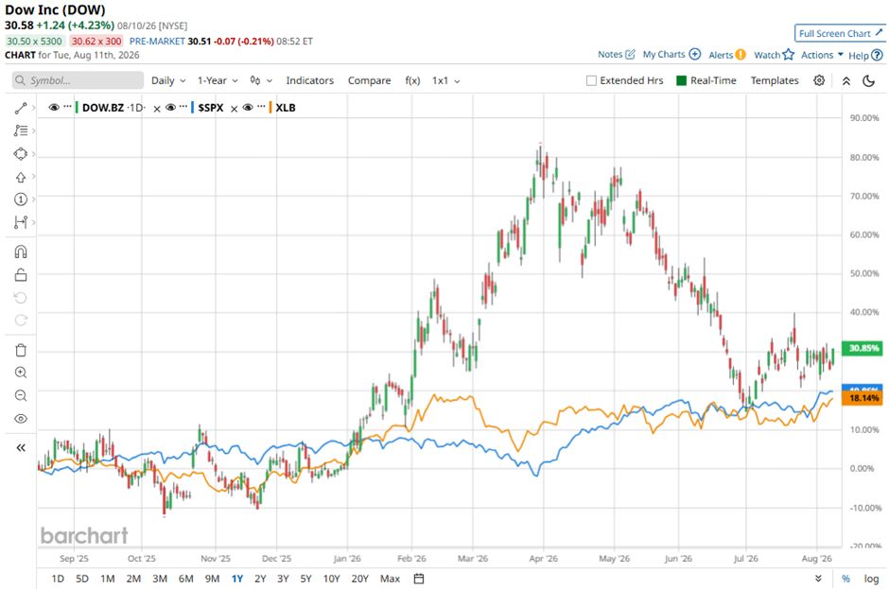889x589 pixels.
Task: Open the calendar date range picker
Action: pos(418,579)
